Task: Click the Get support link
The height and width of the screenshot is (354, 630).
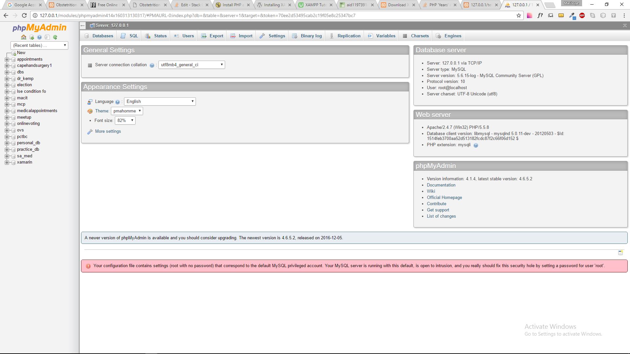Action: (438, 210)
